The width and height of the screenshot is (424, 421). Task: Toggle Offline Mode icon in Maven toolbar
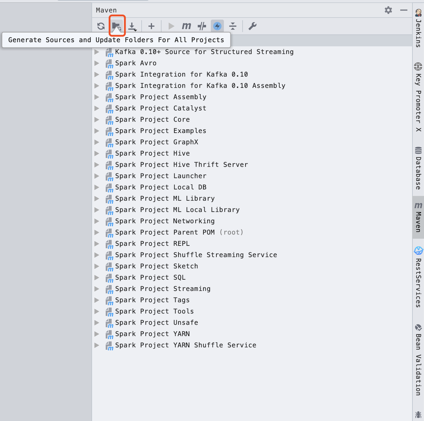click(x=202, y=26)
